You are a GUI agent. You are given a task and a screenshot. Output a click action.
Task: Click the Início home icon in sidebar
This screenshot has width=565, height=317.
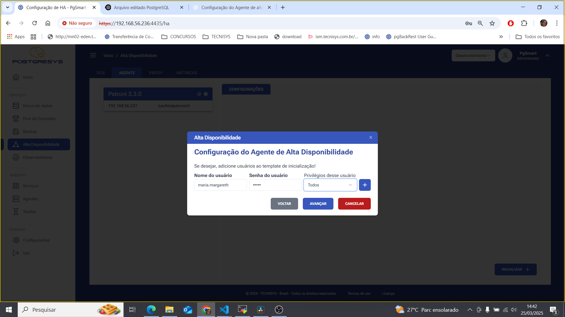pyautogui.click(x=16, y=77)
